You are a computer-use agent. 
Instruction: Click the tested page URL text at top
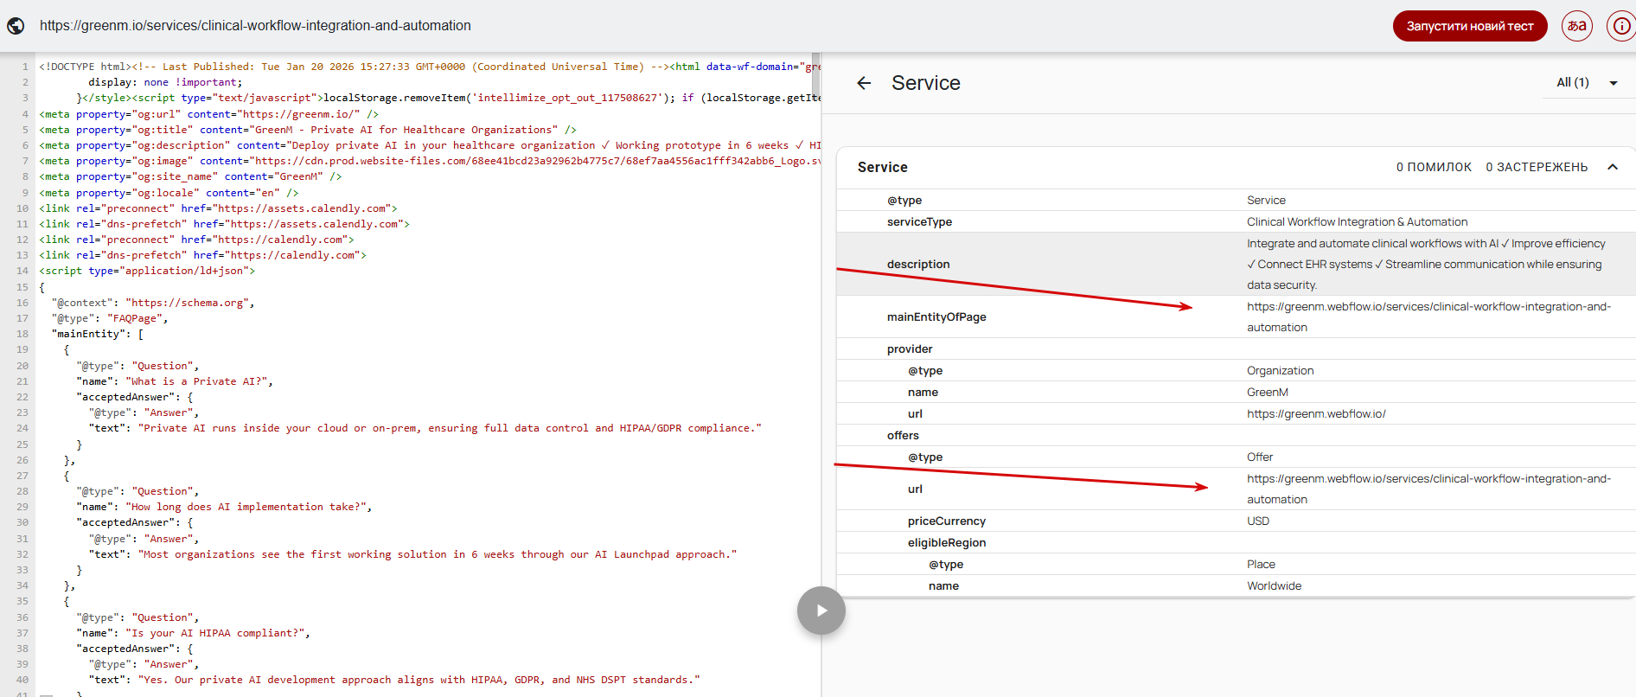pyautogui.click(x=255, y=26)
